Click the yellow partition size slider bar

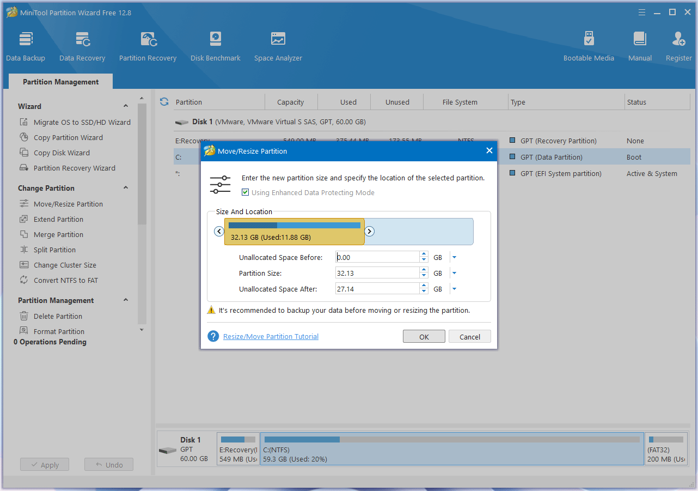294,232
